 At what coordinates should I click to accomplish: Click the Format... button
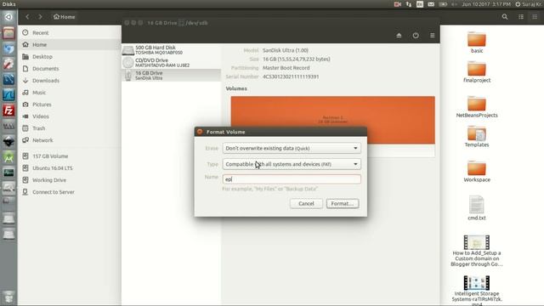[x=343, y=204]
